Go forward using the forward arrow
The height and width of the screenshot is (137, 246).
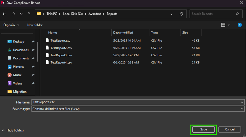13,14
